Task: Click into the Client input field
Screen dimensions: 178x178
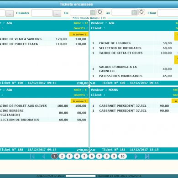Action: pos(168,13)
